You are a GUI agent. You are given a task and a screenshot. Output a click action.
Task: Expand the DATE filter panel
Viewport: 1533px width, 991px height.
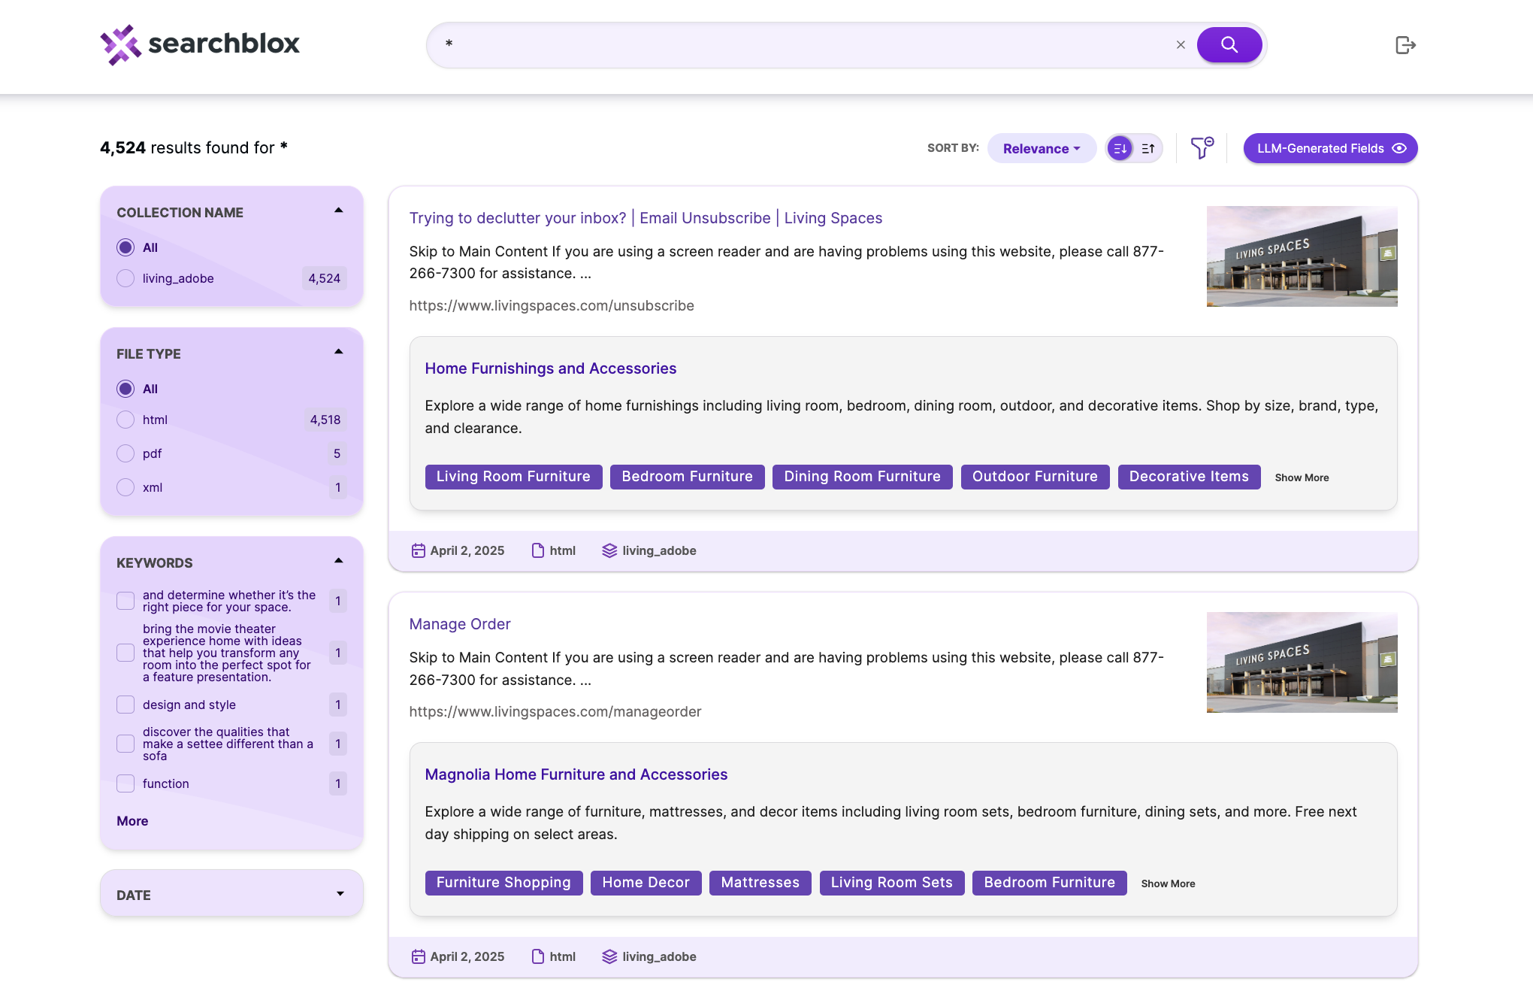click(x=340, y=895)
